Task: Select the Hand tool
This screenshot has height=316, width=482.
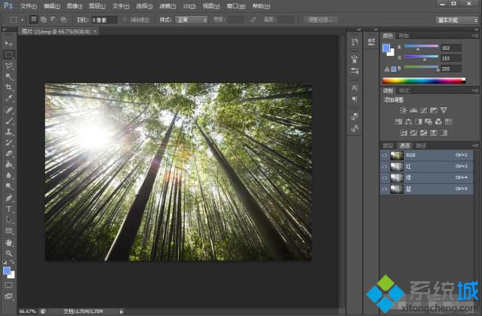Action: point(8,243)
